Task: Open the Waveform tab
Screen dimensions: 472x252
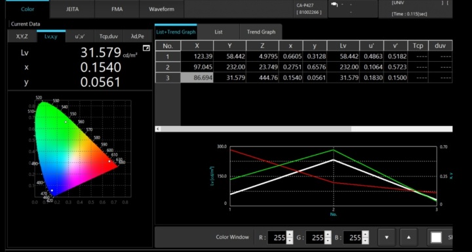Action: click(x=161, y=9)
